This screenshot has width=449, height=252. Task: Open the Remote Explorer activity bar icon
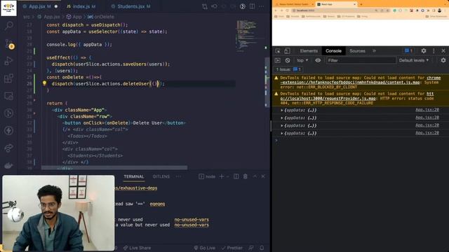9,96
